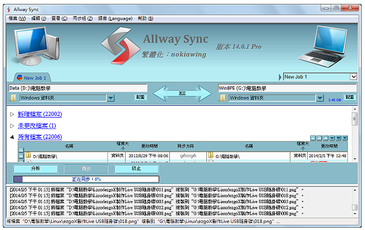Click the up-arrow icon in table header's left gutter
This screenshot has height=230, width=365.
pos(21,150)
